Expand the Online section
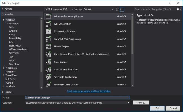Viewport: 183px width, 112px height. (3, 92)
